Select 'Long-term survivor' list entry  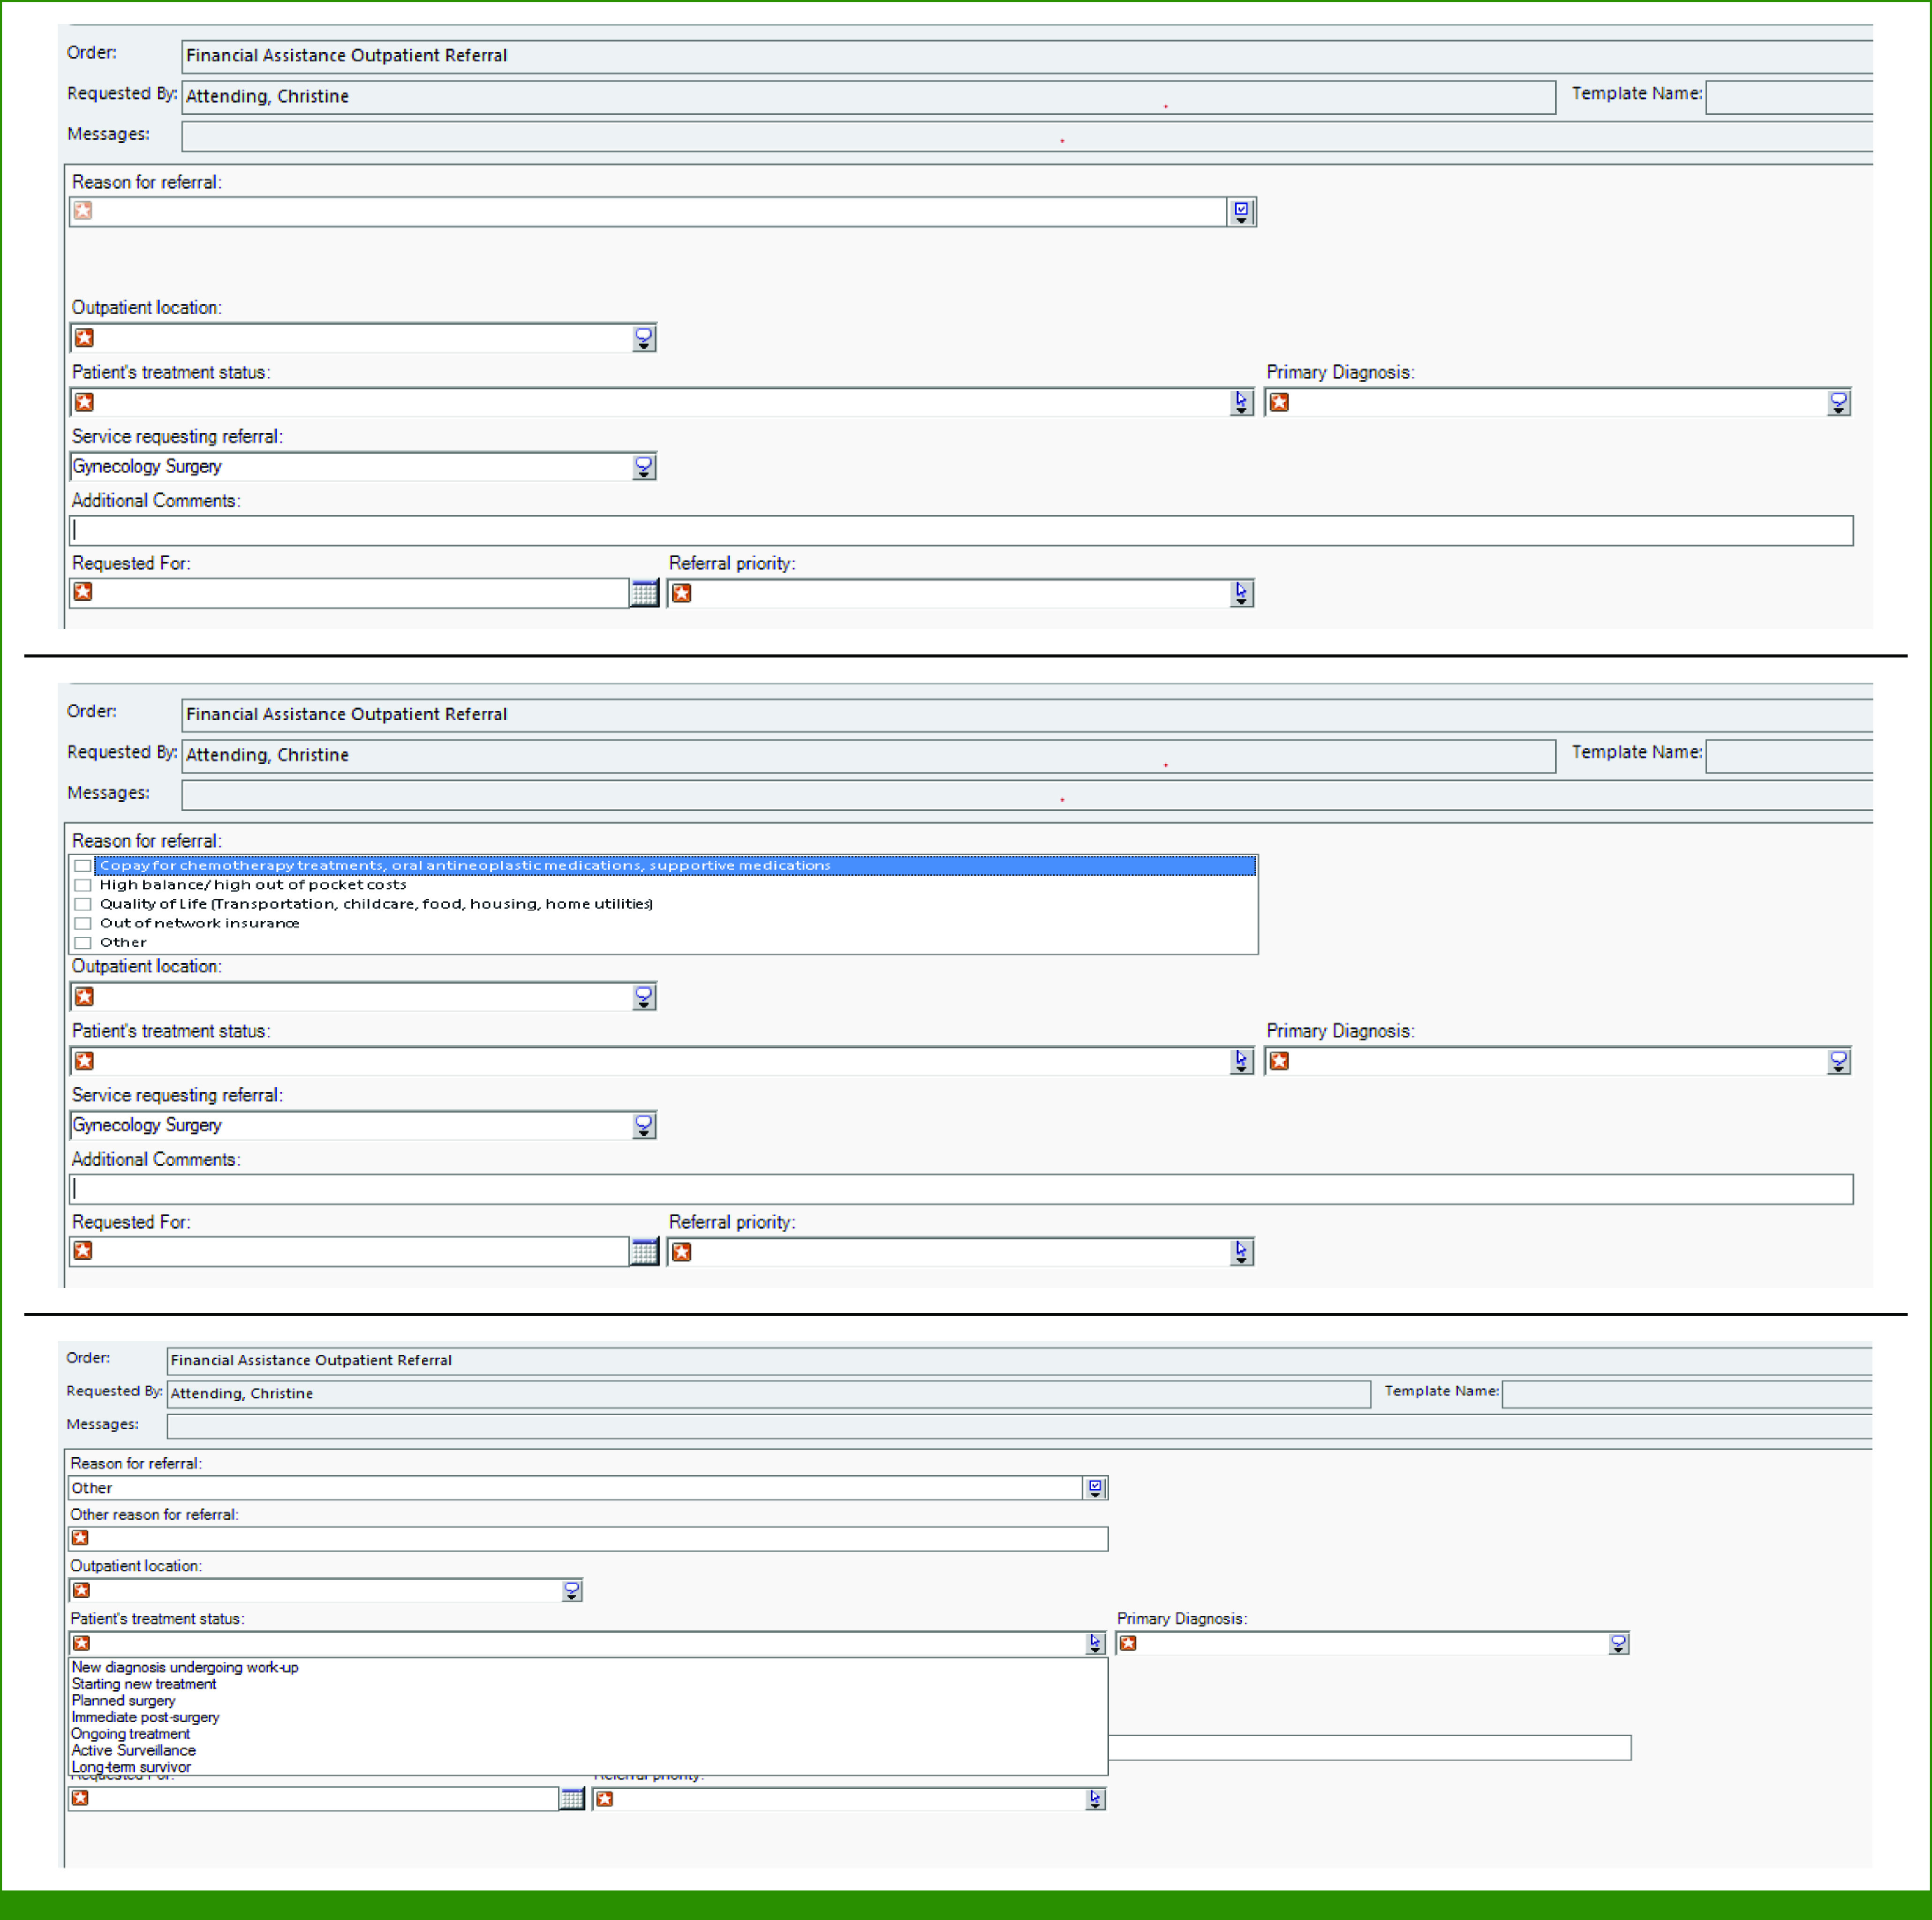(x=131, y=1767)
